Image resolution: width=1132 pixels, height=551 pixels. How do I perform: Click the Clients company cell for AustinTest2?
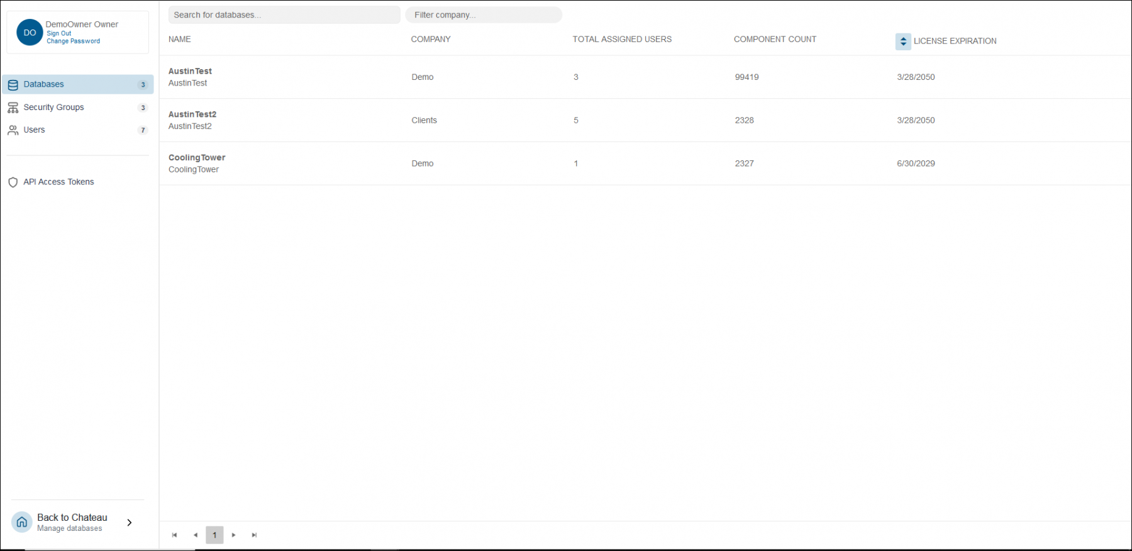click(x=424, y=120)
